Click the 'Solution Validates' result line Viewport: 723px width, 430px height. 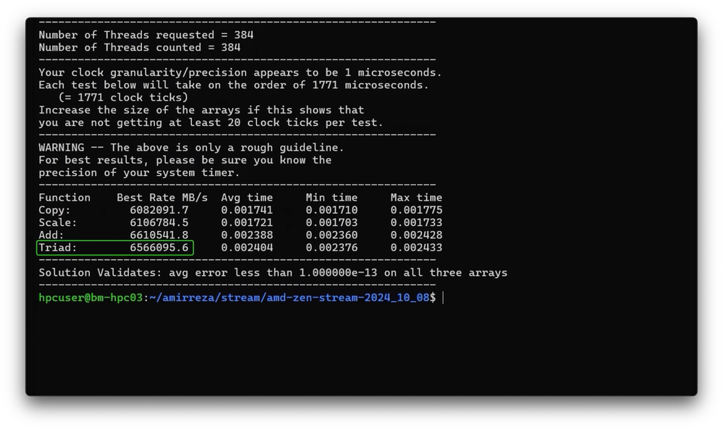pyautogui.click(x=273, y=273)
